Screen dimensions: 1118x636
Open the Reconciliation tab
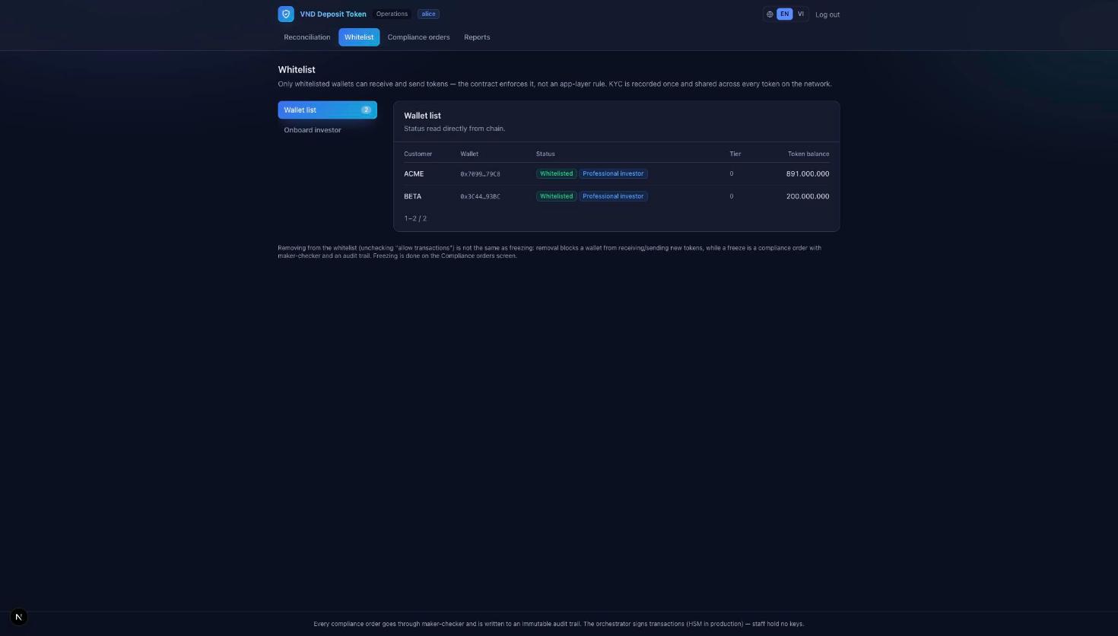coord(307,37)
